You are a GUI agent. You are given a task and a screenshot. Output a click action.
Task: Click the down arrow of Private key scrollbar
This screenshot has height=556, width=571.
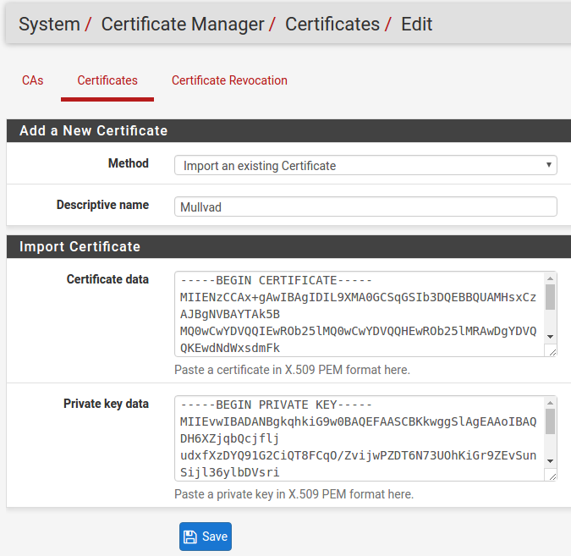pyautogui.click(x=550, y=461)
